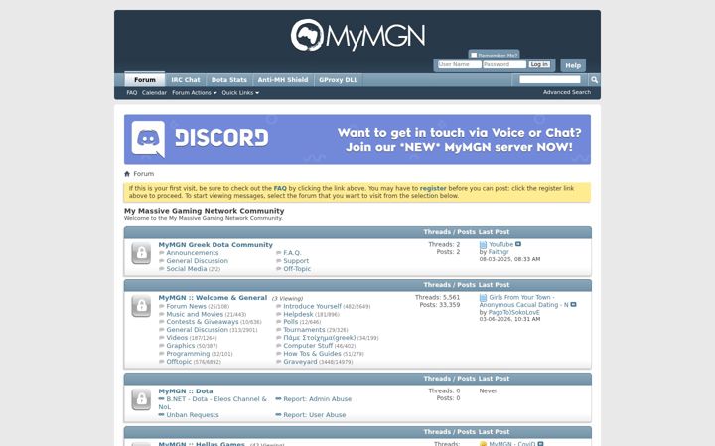
Task: Open the GProxy DLL tab
Action: (x=339, y=80)
